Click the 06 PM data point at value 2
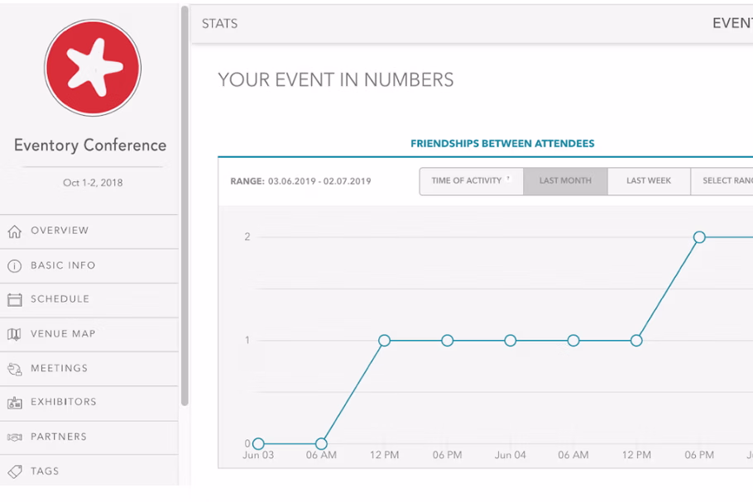 click(699, 237)
